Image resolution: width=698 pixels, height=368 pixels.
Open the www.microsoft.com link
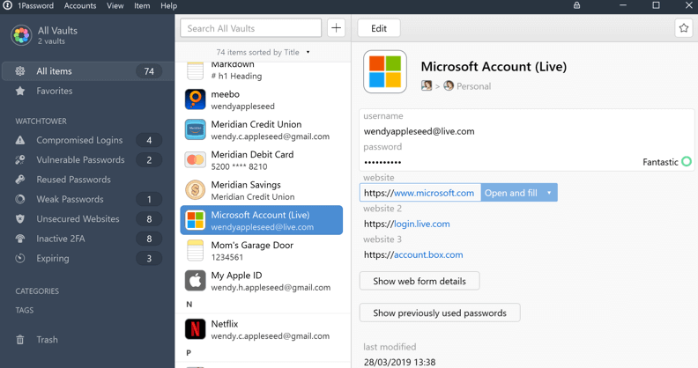point(434,193)
